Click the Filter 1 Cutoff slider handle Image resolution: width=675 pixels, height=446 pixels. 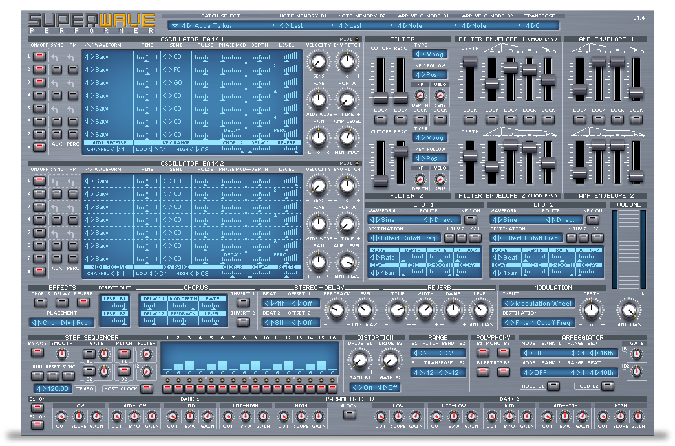tap(381, 97)
